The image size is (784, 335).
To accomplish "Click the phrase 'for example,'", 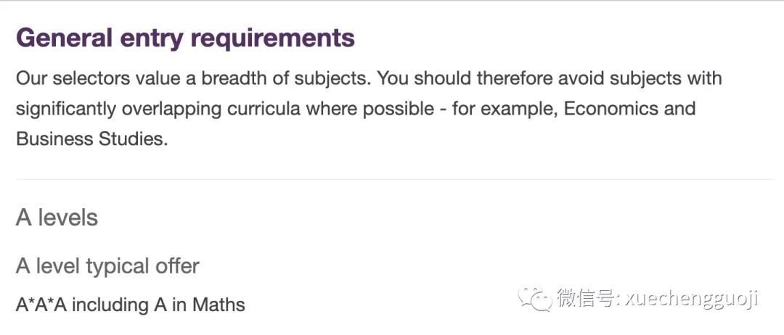I will click(x=505, y=109).
